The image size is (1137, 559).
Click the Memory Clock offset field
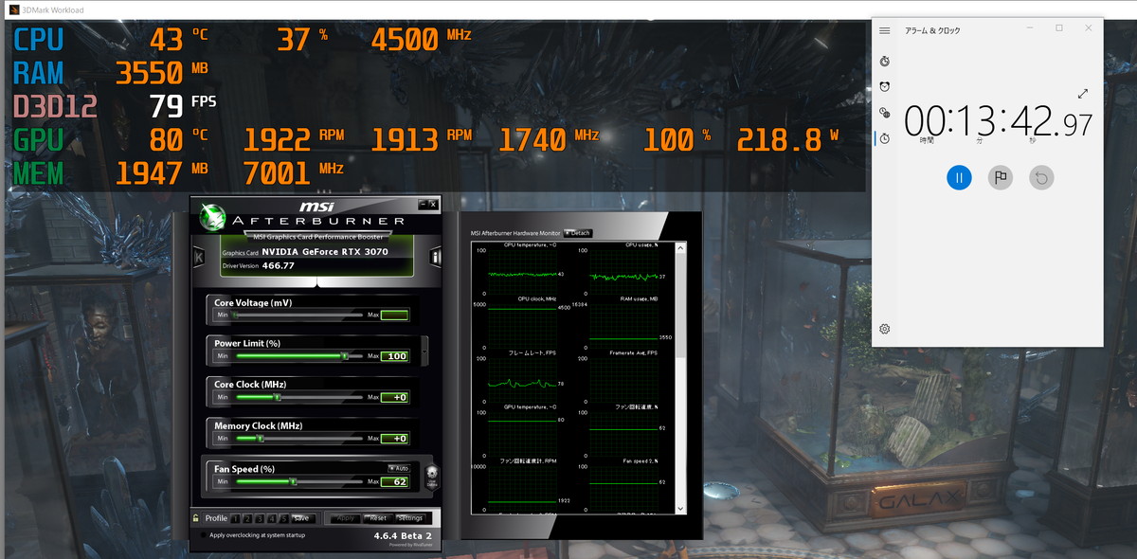tap(395, 439)
